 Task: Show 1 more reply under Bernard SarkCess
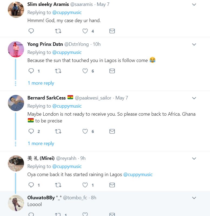click(41, 143)
